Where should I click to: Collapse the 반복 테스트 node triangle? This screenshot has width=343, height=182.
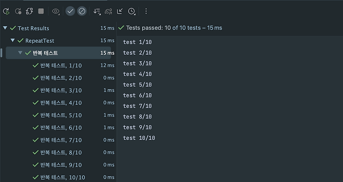(x=20, y=53)
